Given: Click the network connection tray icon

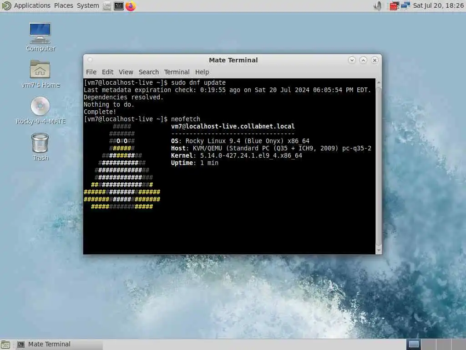Looking at the screenshot, I should coord(405,5).
